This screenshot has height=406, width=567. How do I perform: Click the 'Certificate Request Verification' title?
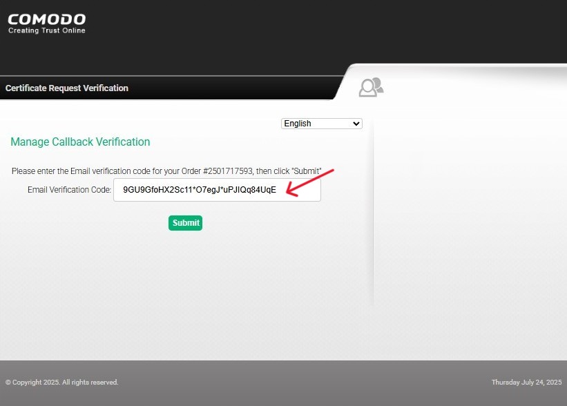coord(67,88)
